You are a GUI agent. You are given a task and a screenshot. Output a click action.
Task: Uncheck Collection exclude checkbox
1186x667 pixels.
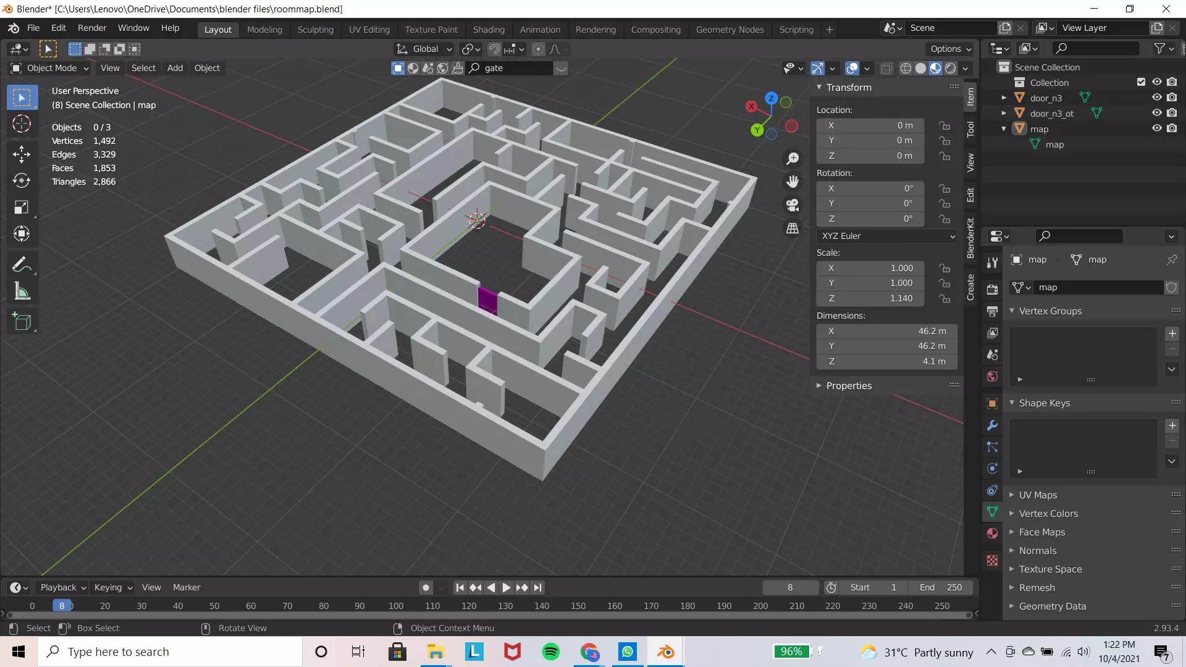pos(1141,82)
